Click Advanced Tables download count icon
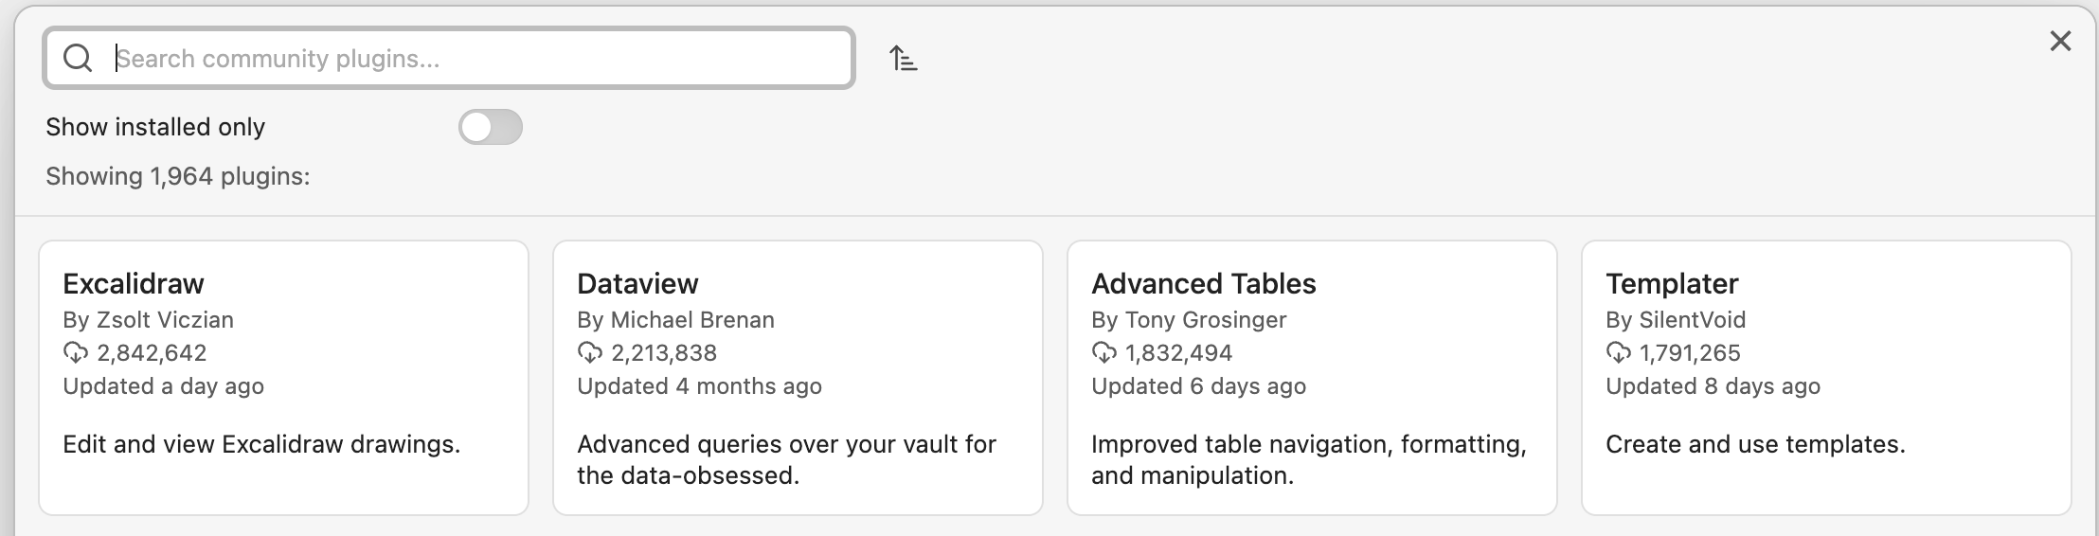 pos(1103,353)
